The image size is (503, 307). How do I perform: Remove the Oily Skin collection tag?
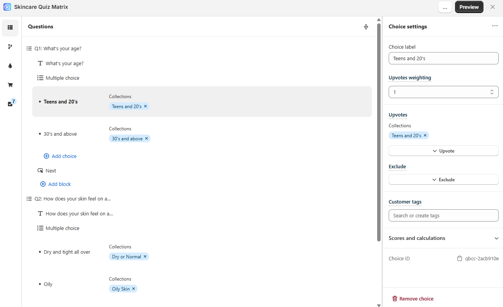134,289
